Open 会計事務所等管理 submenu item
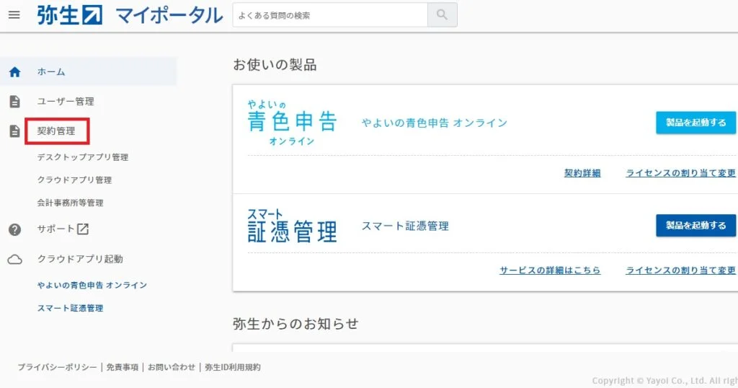Image resolution: width=738 pixels, height=388 pixels. [70, 203]
